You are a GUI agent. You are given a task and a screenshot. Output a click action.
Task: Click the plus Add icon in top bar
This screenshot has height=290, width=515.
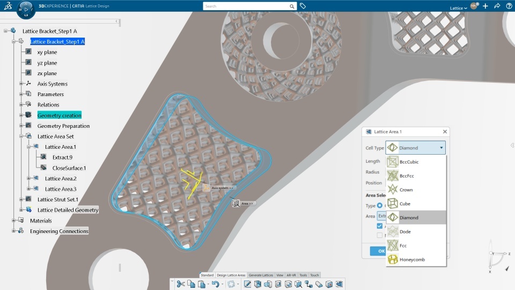(x=485, y=6)
